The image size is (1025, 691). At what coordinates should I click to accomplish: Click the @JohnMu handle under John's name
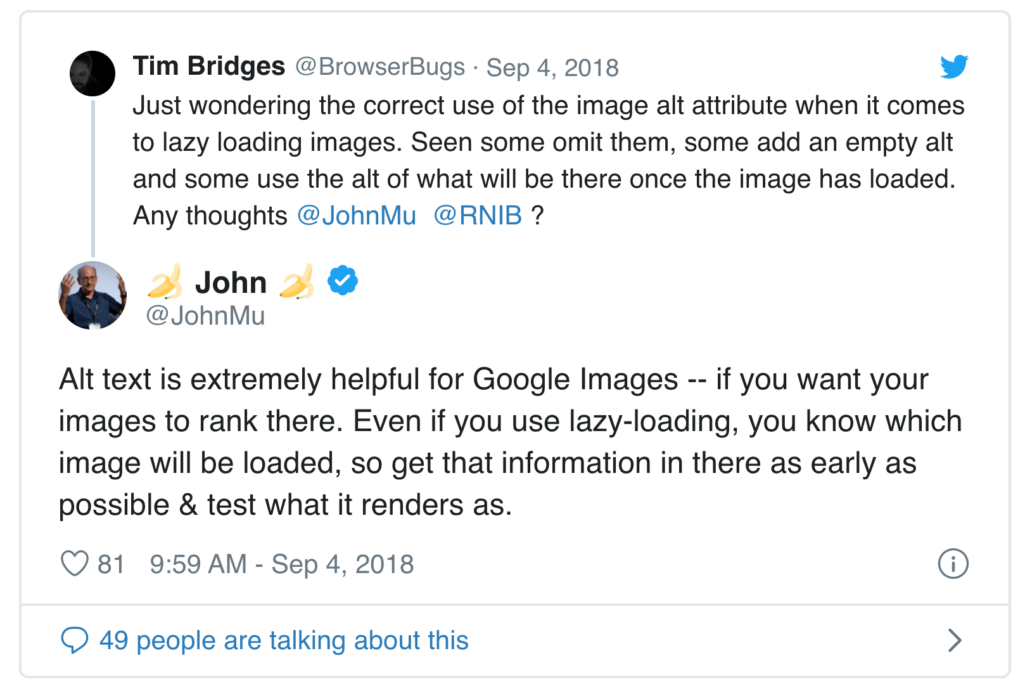(x=206, y=316)
